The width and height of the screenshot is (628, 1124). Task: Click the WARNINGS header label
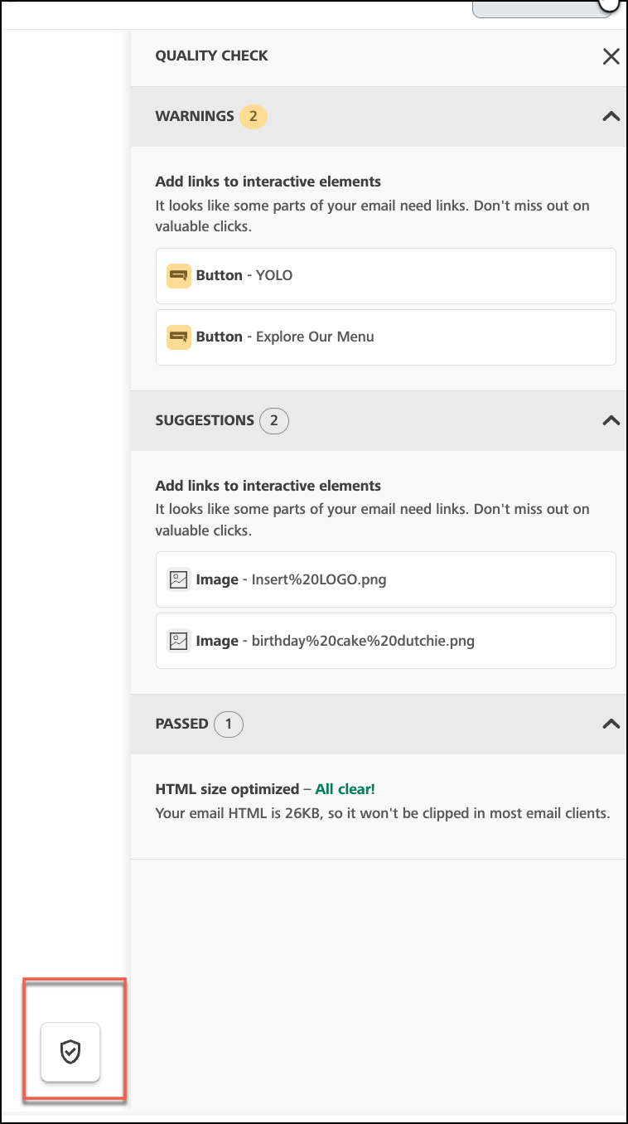195,116
